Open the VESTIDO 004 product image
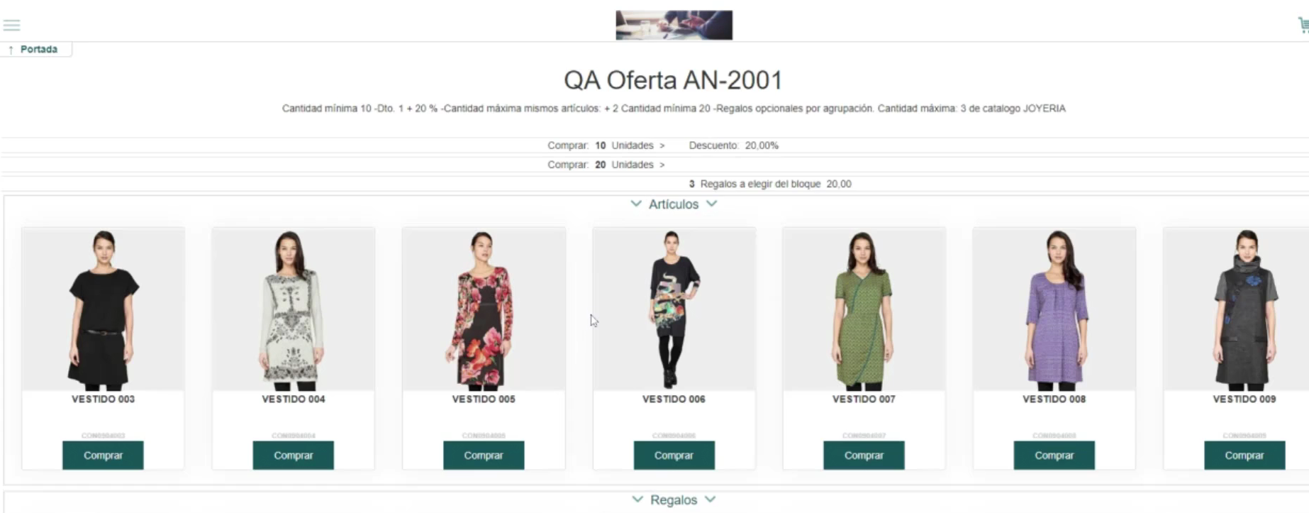Image resolution: width=1309 pixels, height=513 pixels. [x=294, y=309]
